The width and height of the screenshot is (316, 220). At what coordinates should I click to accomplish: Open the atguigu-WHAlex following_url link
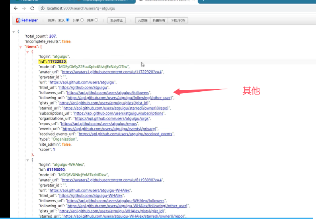point(127,206)
